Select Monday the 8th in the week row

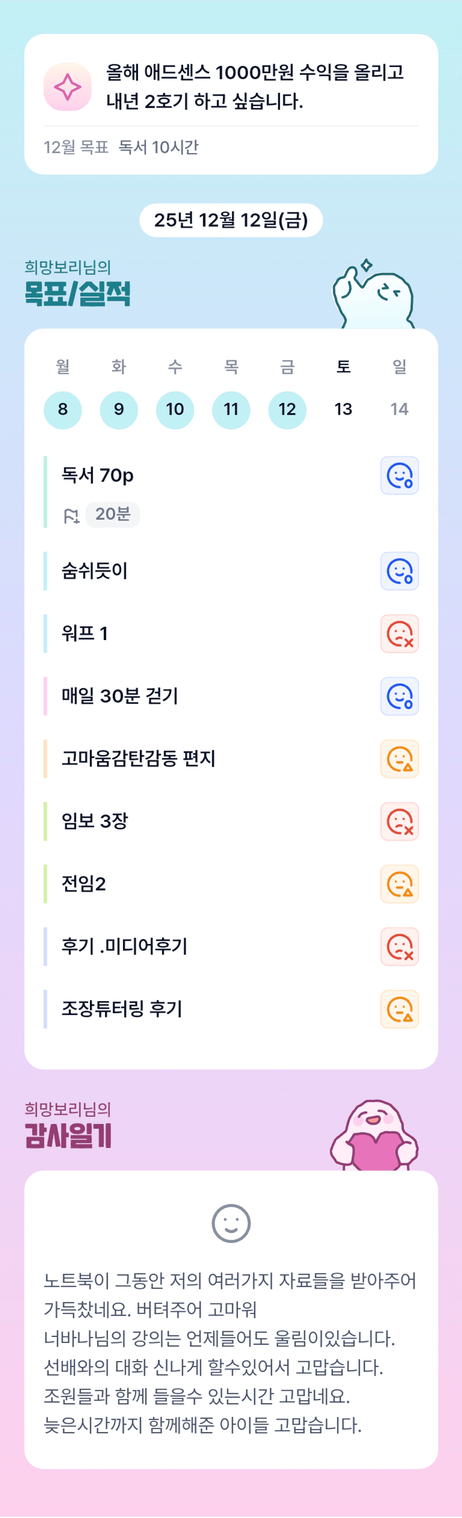coord(63,410)
